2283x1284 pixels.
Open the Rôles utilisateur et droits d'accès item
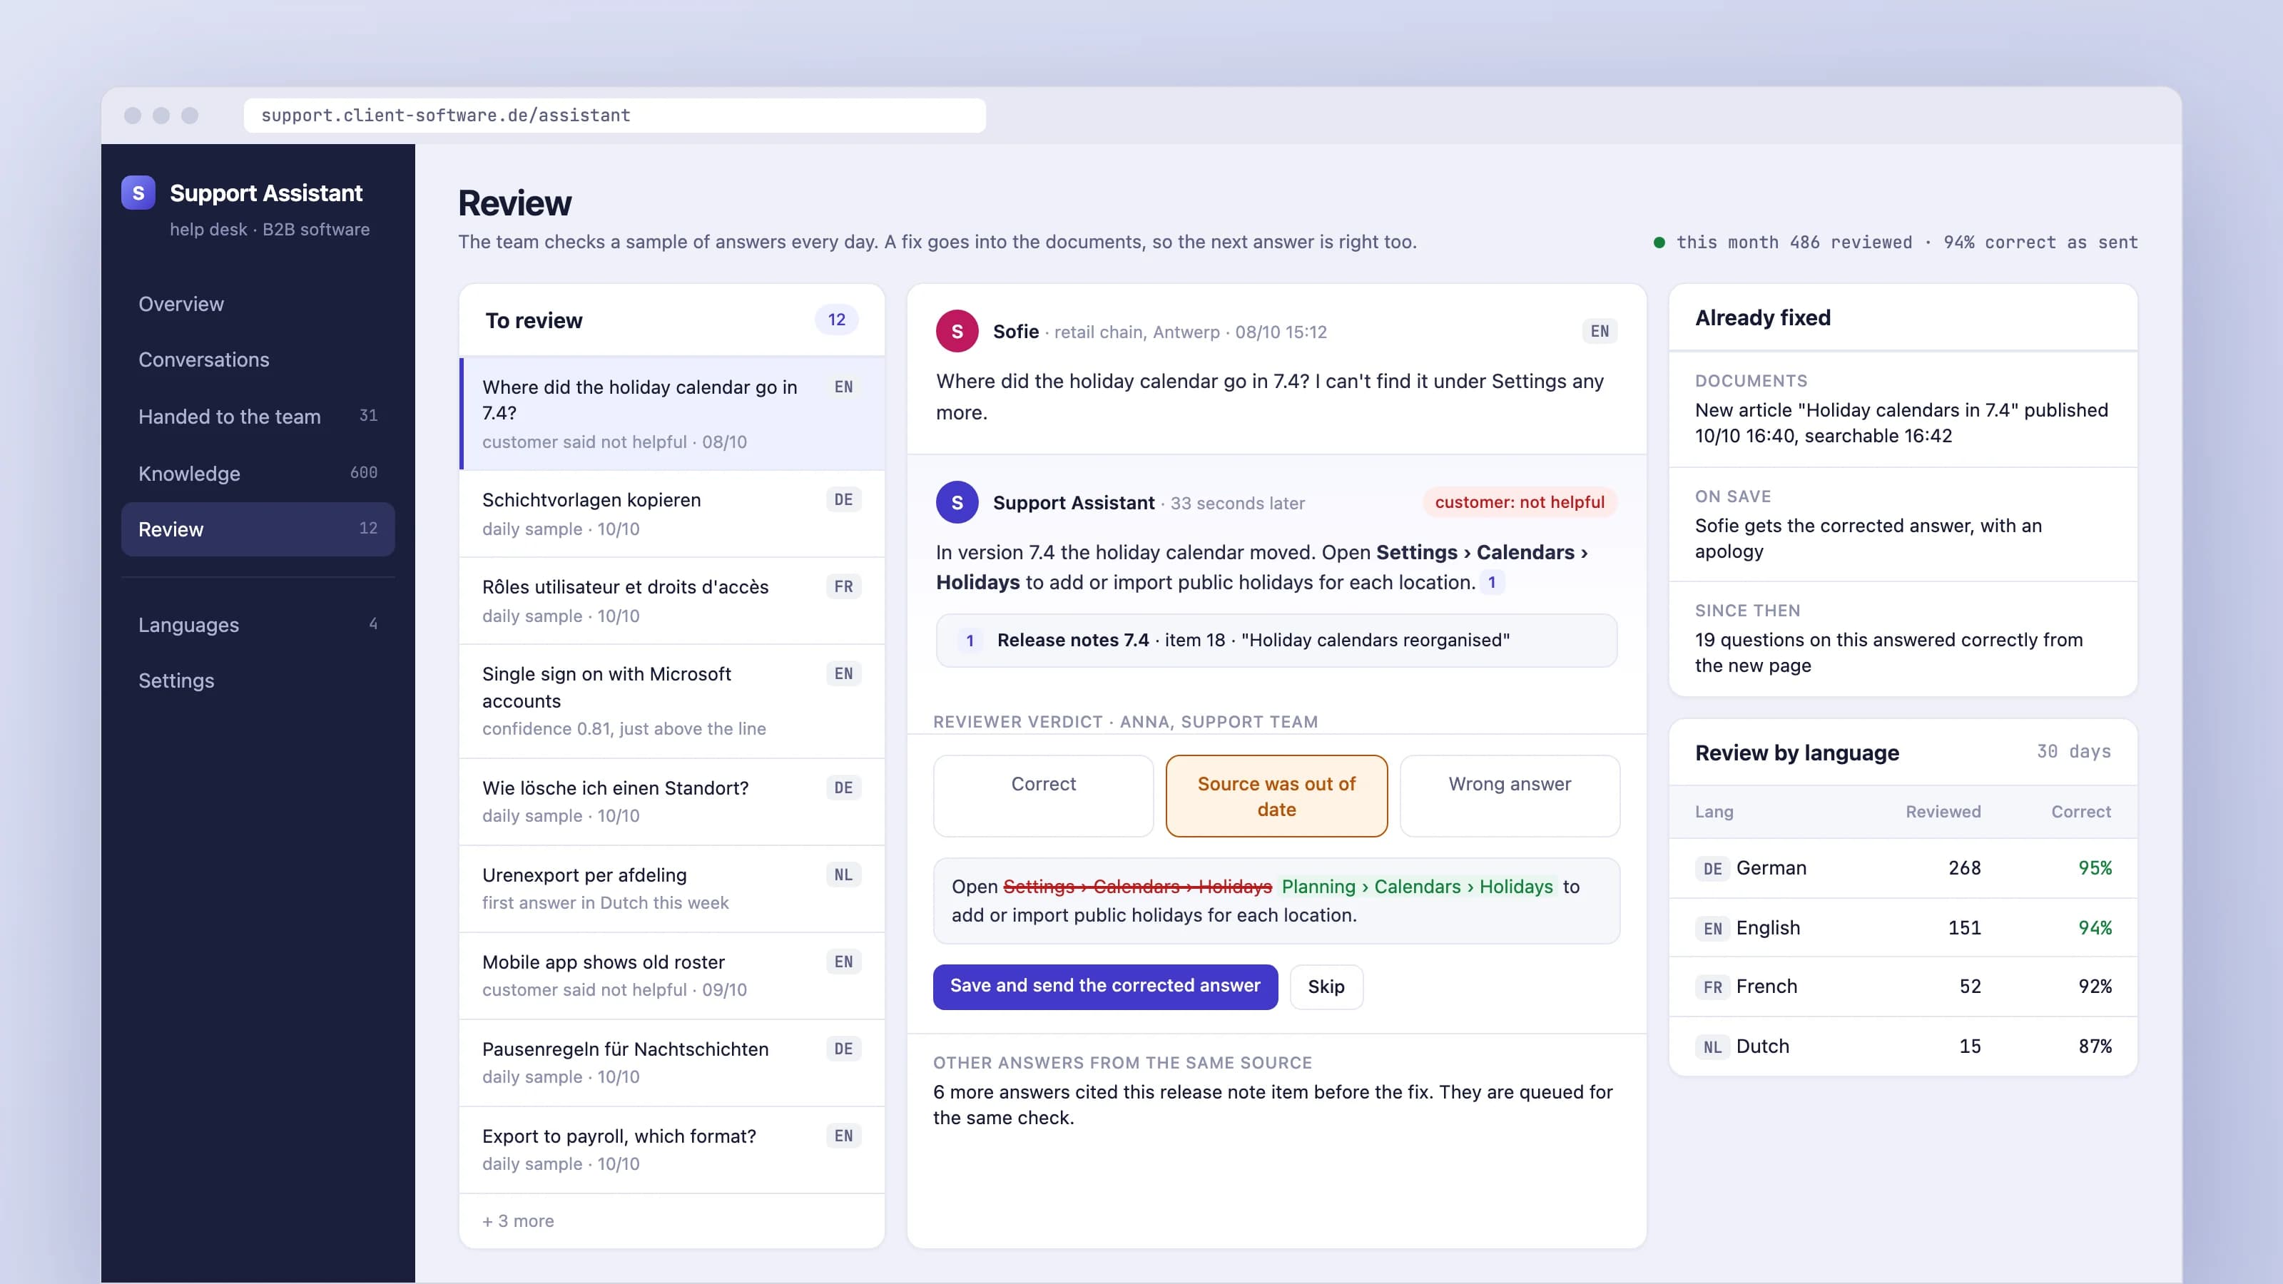pos(672,601)
